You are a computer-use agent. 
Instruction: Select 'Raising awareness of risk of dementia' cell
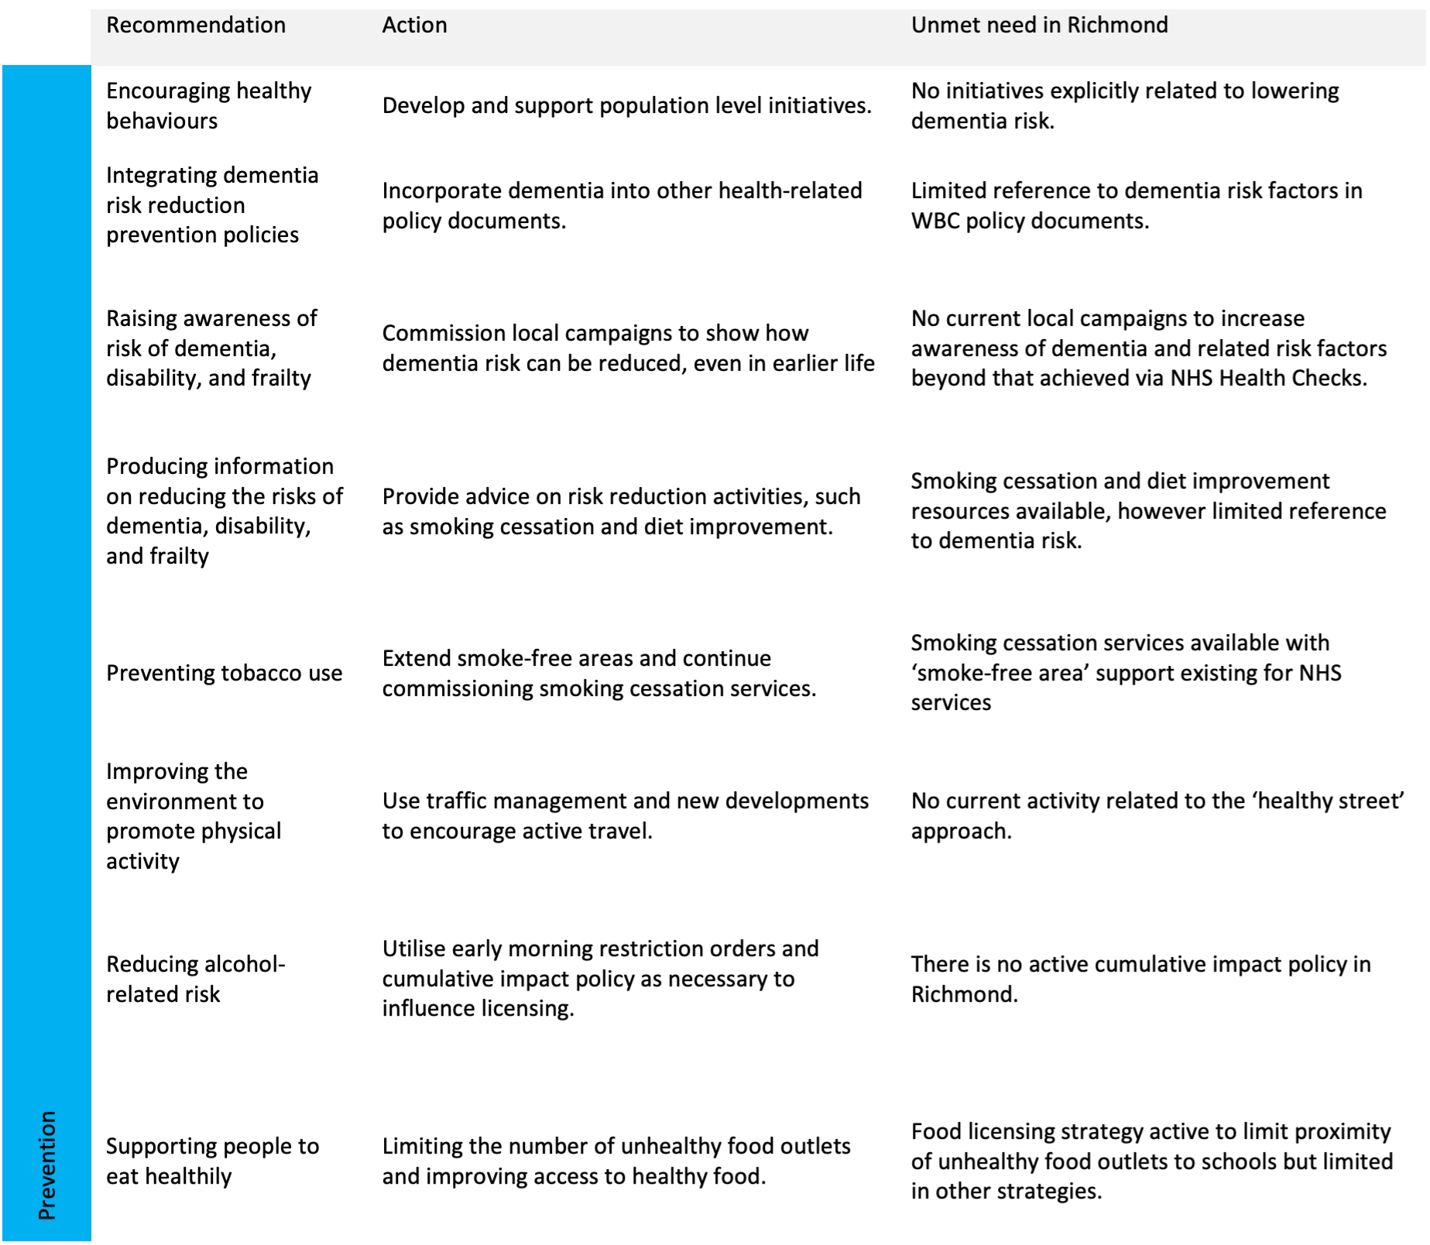211,348
